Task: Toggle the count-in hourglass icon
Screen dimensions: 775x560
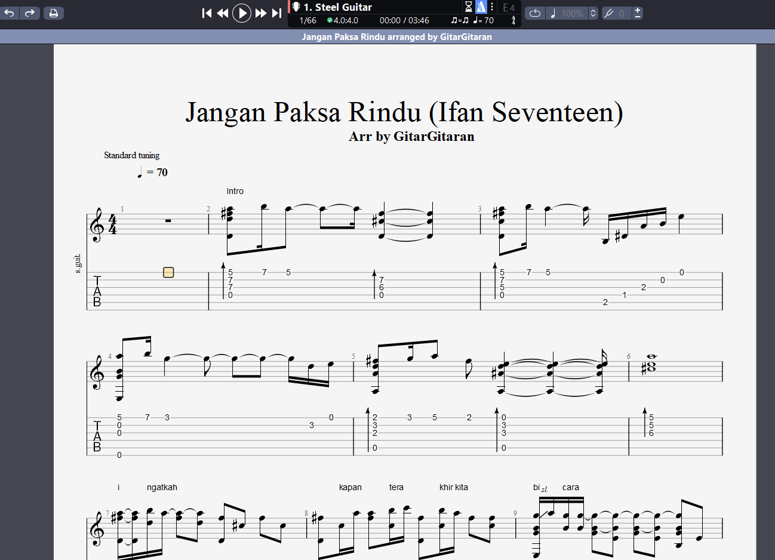Action: (x=469, y=7)
